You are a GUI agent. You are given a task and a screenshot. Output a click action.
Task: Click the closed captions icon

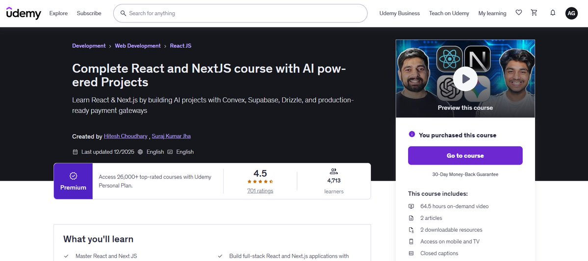pos(411,254)
